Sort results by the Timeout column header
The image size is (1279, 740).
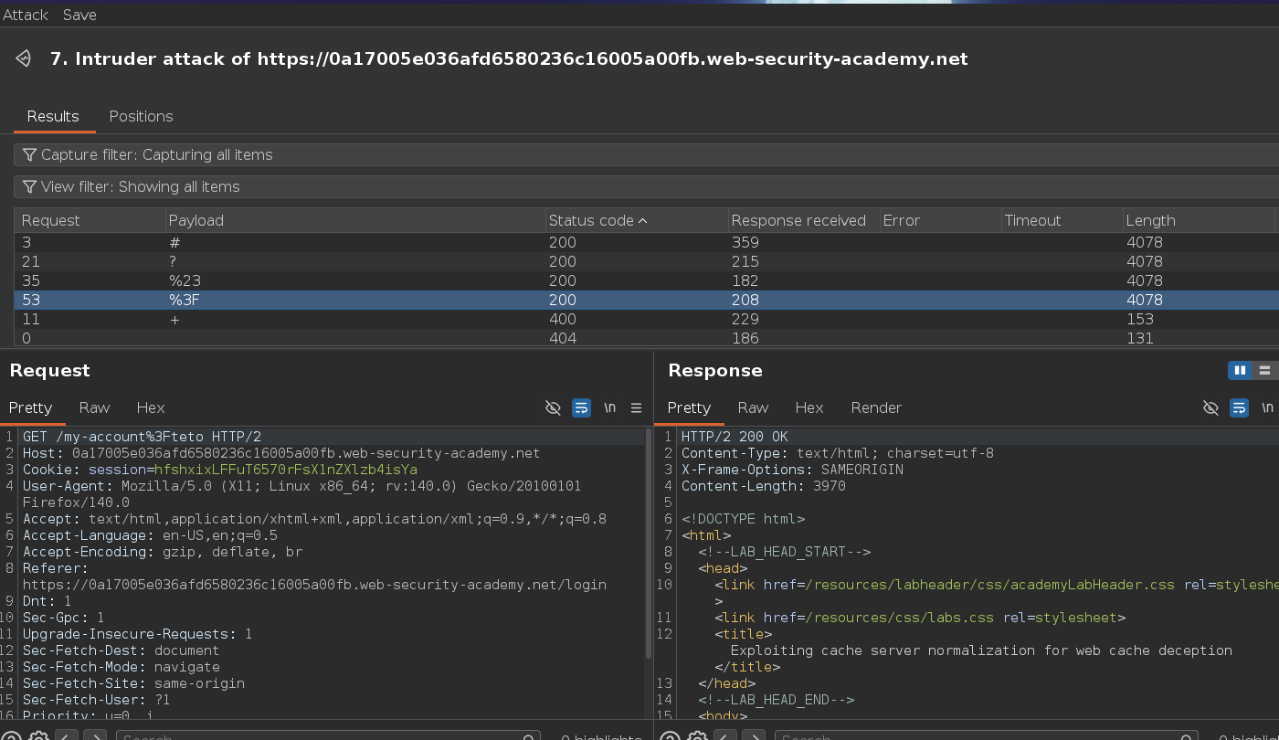1062,220
